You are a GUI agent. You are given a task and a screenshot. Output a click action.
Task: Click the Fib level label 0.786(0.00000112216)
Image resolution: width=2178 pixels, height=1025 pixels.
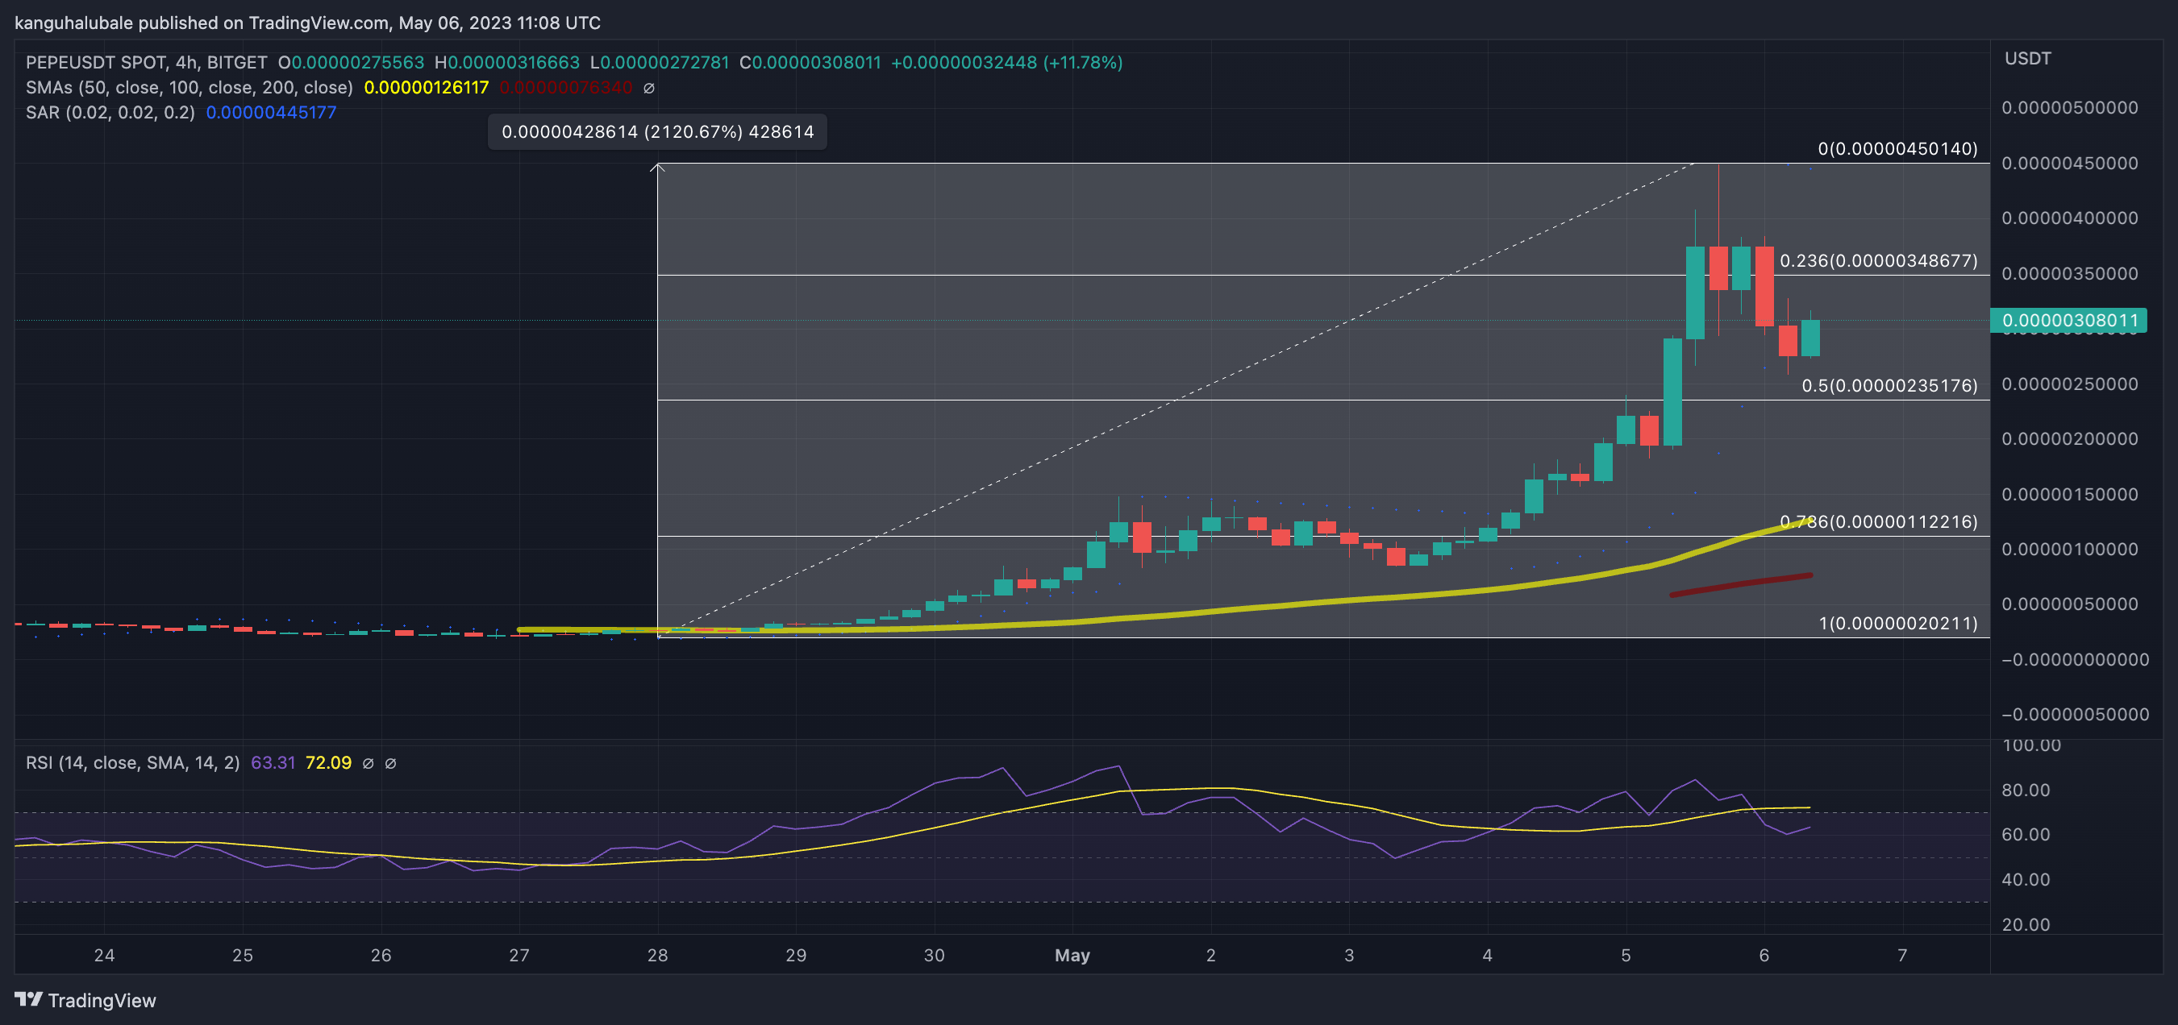1879,522
